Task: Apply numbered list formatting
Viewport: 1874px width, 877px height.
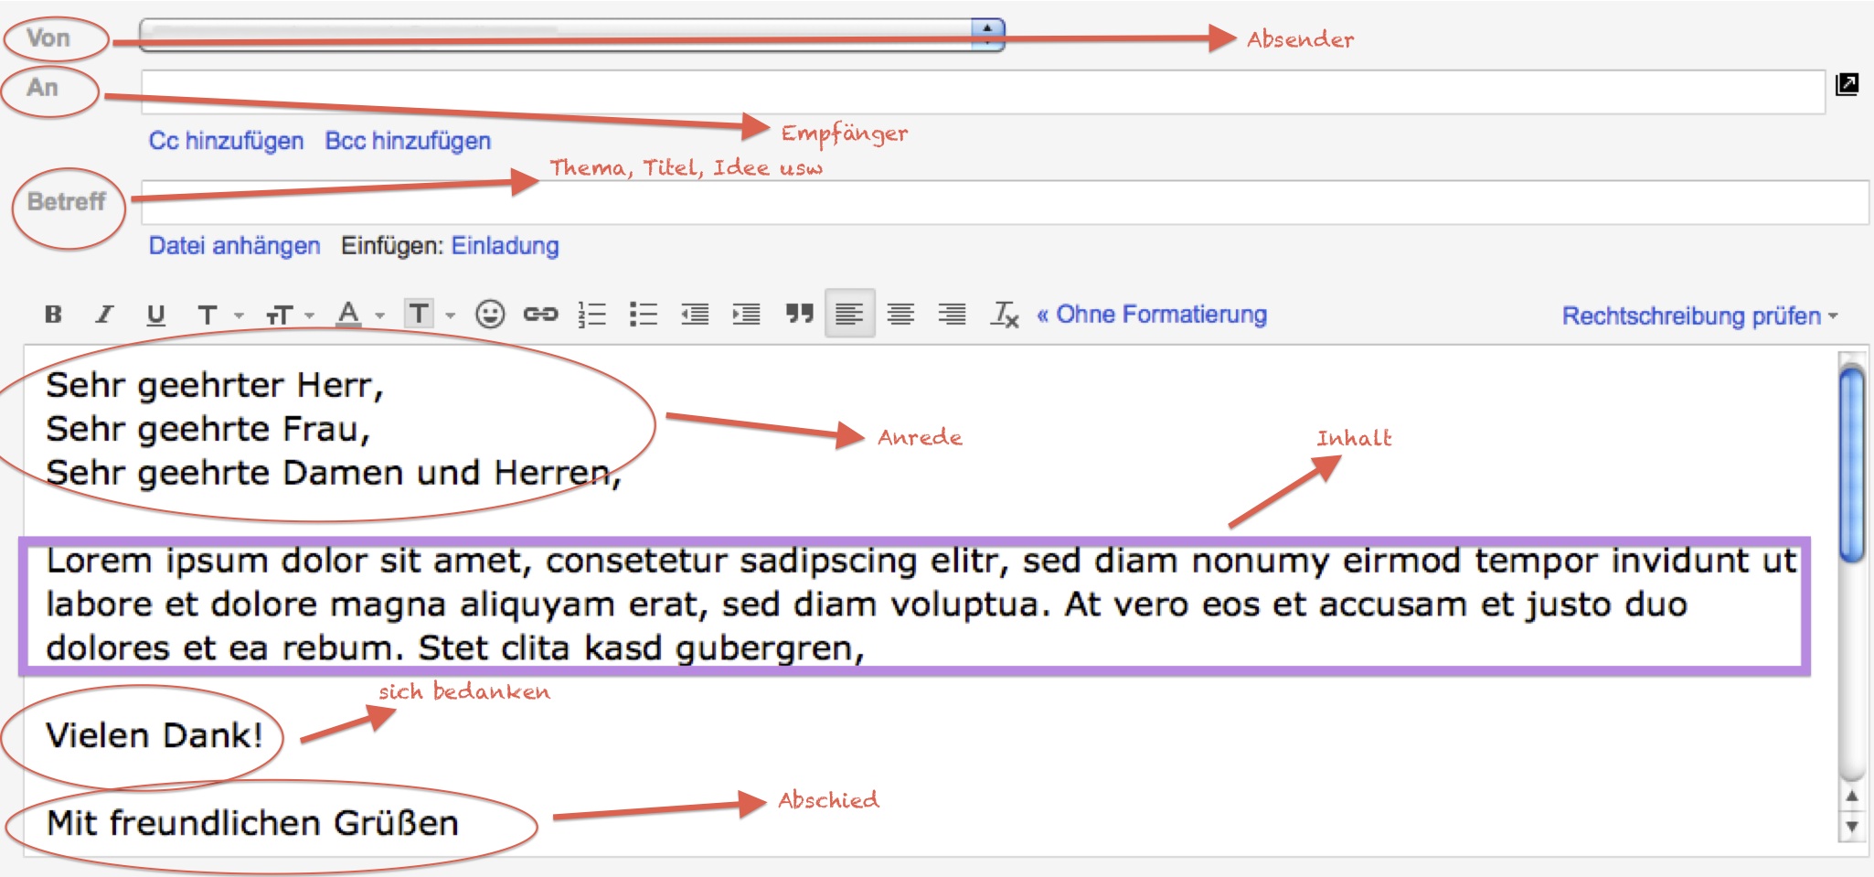Action: point(591,315)
